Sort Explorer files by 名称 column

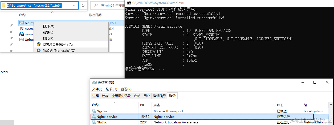[x=23, y=15]
